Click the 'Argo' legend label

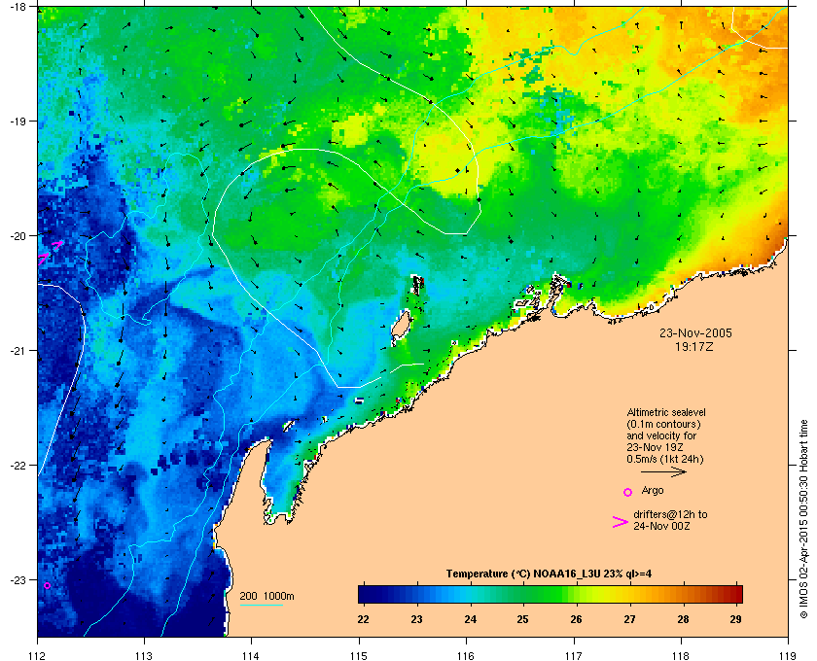(x=653, y=490)
